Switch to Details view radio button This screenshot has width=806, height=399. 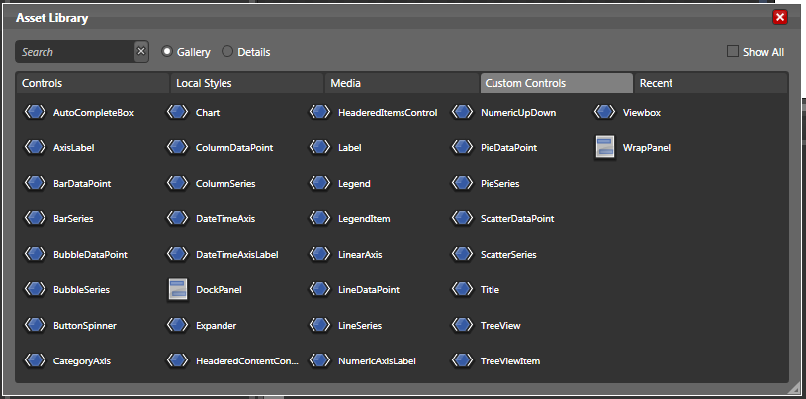click(x=227, y=52)
